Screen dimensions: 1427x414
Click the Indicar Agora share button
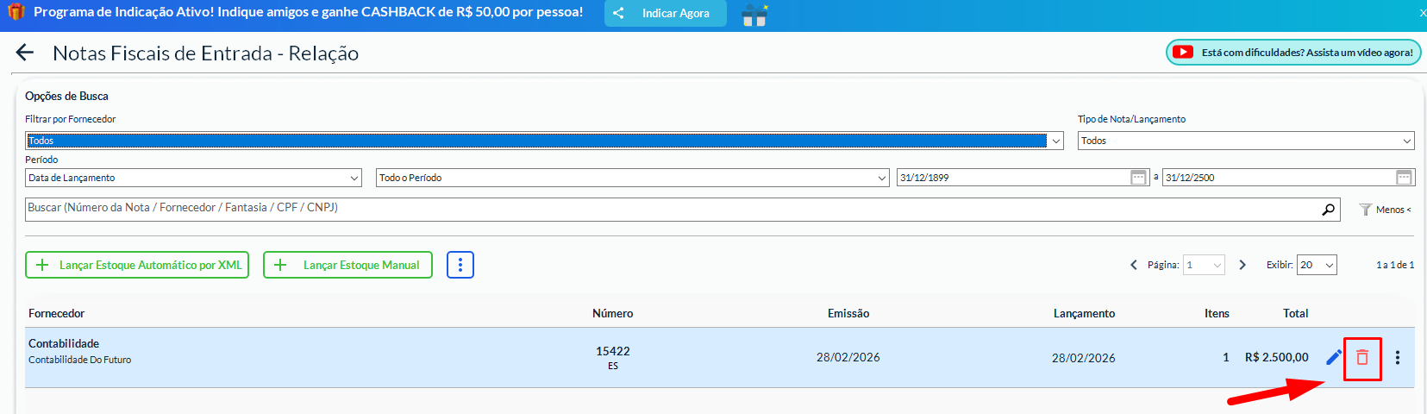tap(665, 14)
